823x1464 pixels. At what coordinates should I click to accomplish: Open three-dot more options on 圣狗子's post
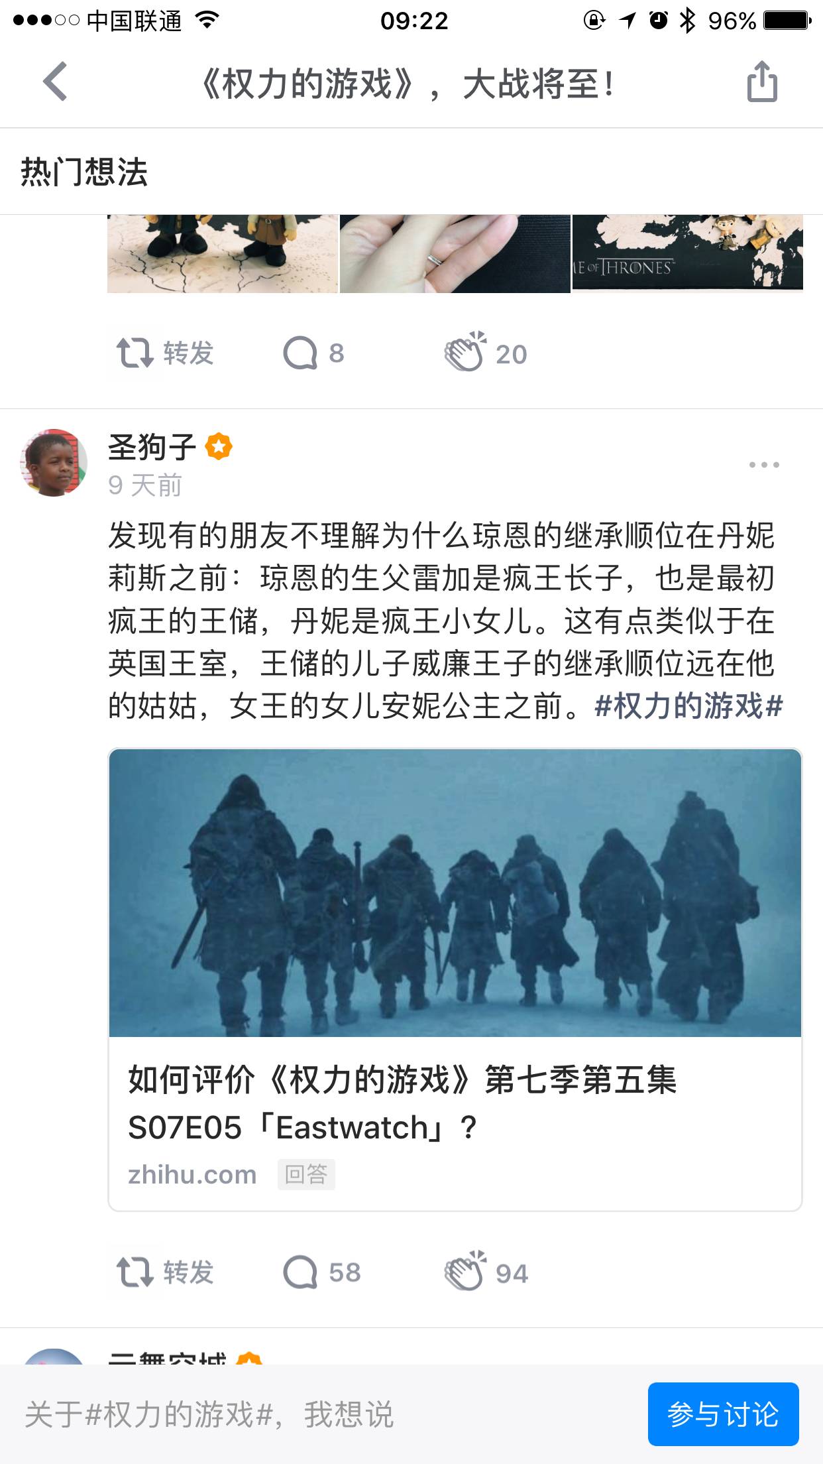[x=764, y=464]
